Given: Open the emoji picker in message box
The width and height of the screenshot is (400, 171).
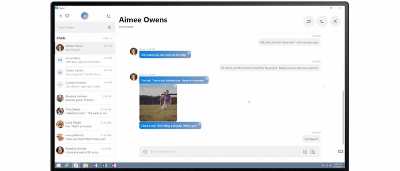Looking at the screenshot, I should coord(145,152).
